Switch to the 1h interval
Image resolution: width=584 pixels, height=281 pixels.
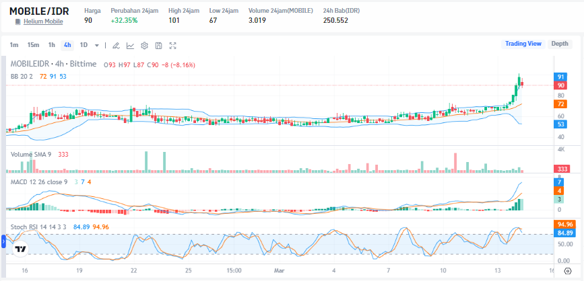click(51, 45)
